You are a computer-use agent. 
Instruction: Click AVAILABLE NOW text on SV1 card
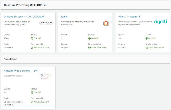click(42, 102)
